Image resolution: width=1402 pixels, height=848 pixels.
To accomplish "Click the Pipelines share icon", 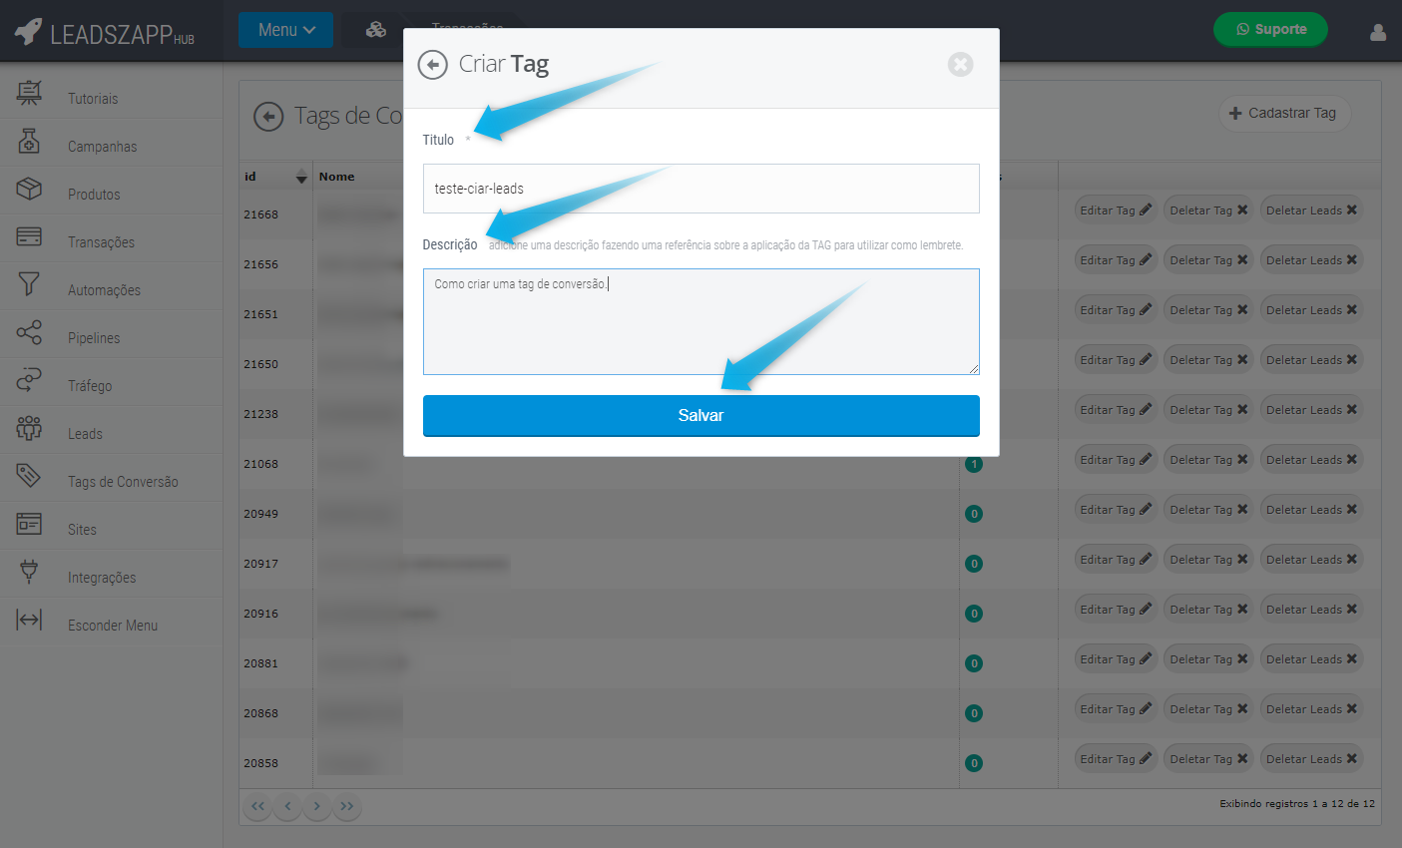I will click(x=29, y=332).
